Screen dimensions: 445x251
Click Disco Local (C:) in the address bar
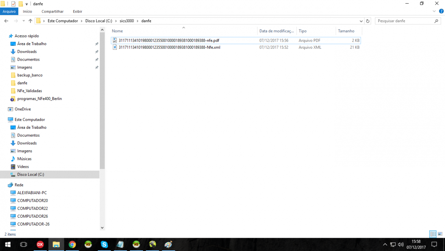(x=99, y=21)
